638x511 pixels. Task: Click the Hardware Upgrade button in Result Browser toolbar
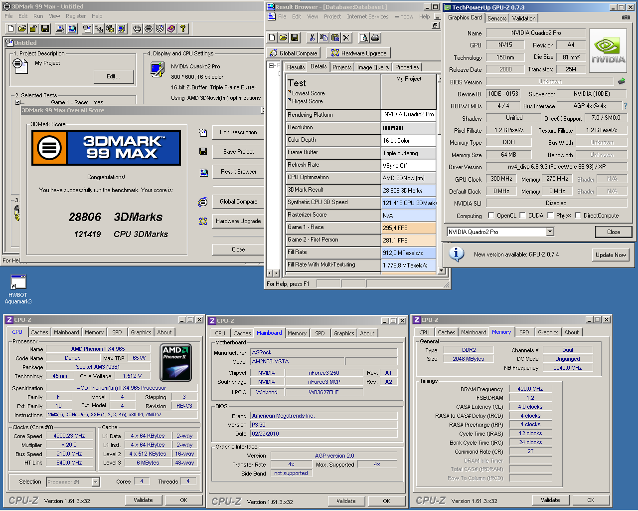(x=359, y=53)
